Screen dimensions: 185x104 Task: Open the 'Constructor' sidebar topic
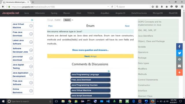[144, 85]
